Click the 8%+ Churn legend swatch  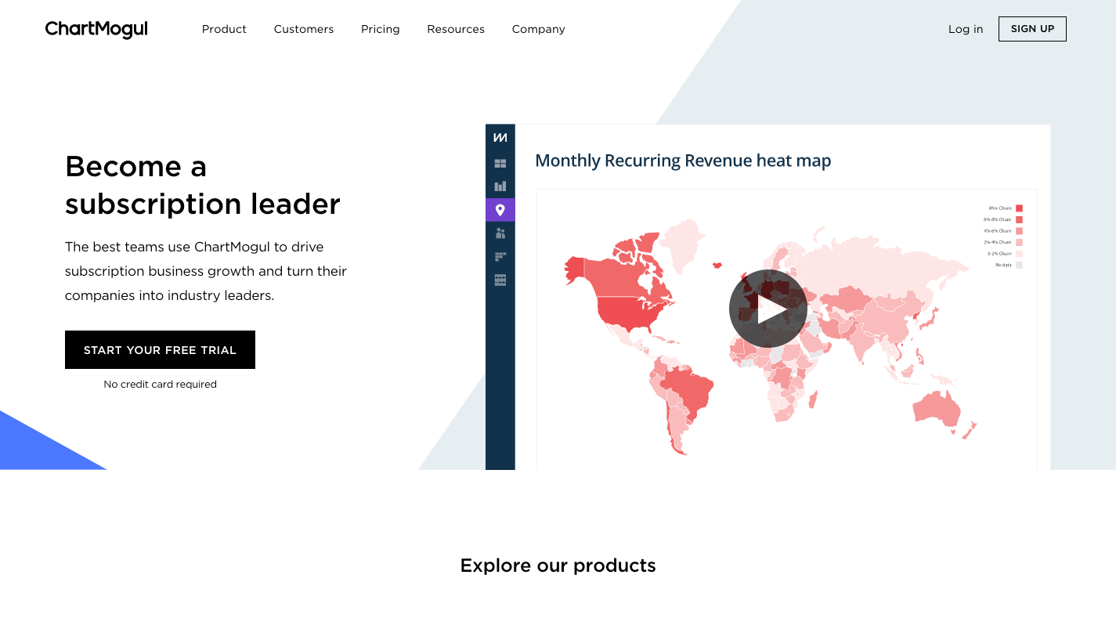pos(1019,208)
